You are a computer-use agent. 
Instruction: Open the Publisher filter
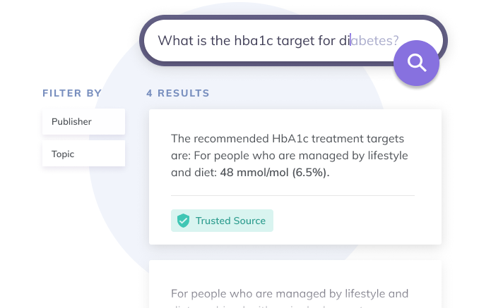[83, 121]
